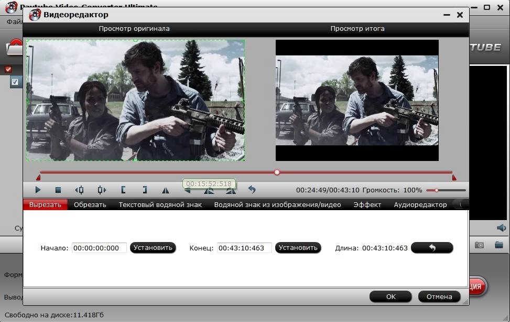The image size is (510, 322).
Task: Click the Pavtube logo in Видеоредактор title
Action: [35, 15]
